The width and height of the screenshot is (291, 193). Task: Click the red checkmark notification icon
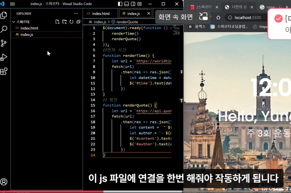coord(279,19)
